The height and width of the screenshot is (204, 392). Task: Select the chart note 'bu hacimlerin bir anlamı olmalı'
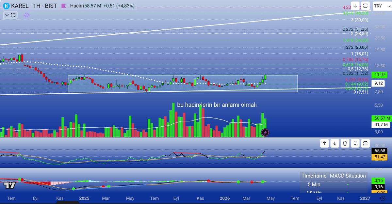point(217,105)
